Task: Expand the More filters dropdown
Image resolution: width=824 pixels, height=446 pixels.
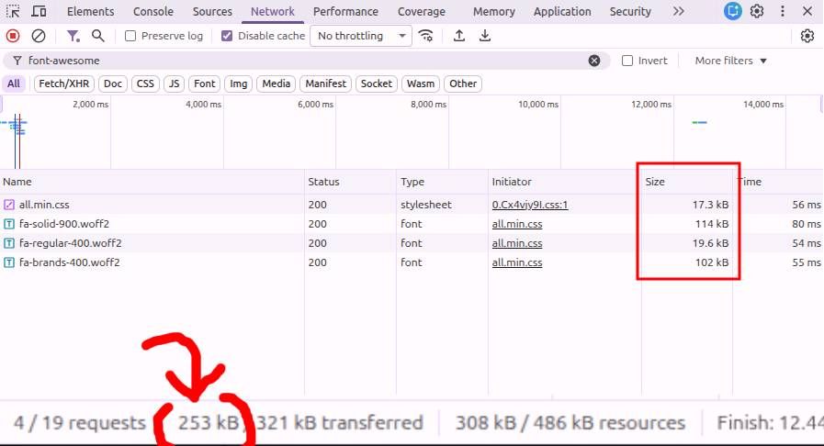Action: click(x=730, y=61)
